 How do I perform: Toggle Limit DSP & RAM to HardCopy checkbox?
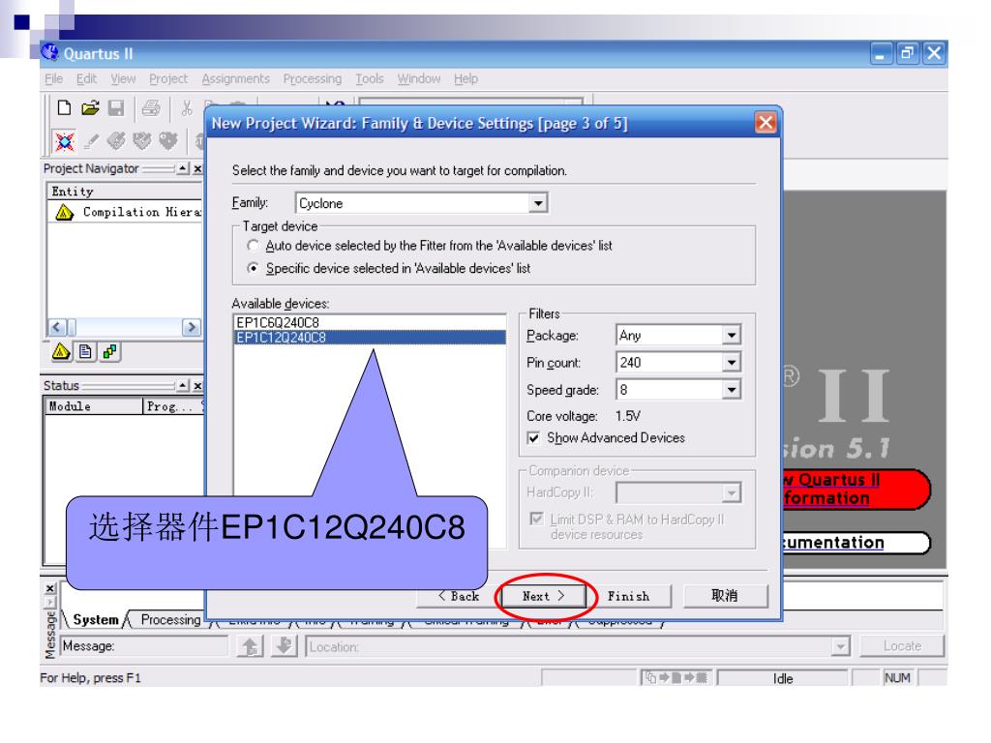point(536,519)
